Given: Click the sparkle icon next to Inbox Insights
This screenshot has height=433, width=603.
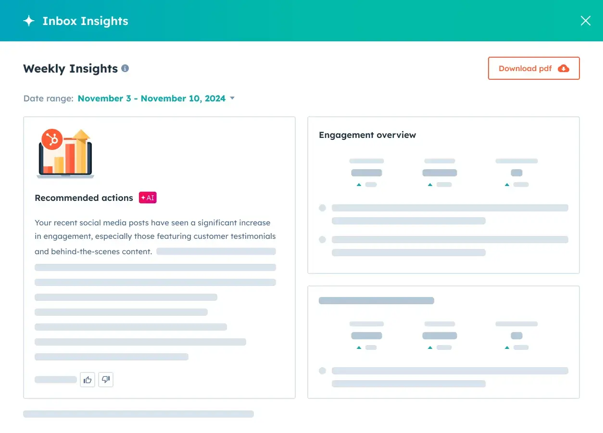Looking at the screenshot, I should [x=28, y=21].
